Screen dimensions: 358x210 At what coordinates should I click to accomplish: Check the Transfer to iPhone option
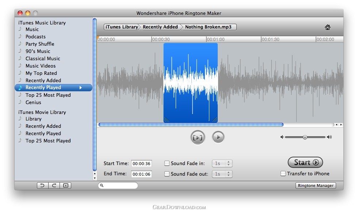[x=283, y=173]
